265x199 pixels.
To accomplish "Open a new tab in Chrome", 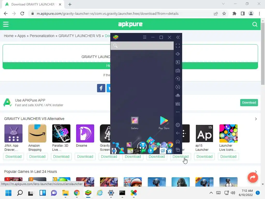I will pyautogui.click(x=70, y=4).
